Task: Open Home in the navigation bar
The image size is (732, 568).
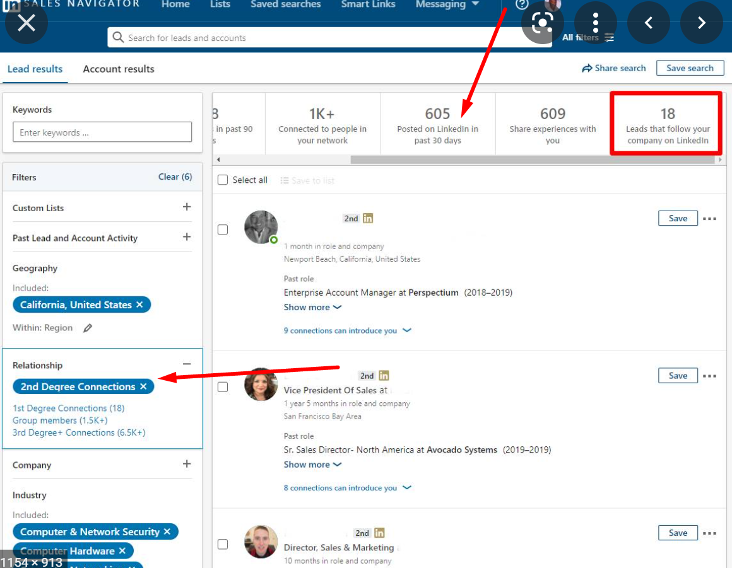Action: (175, 4)
